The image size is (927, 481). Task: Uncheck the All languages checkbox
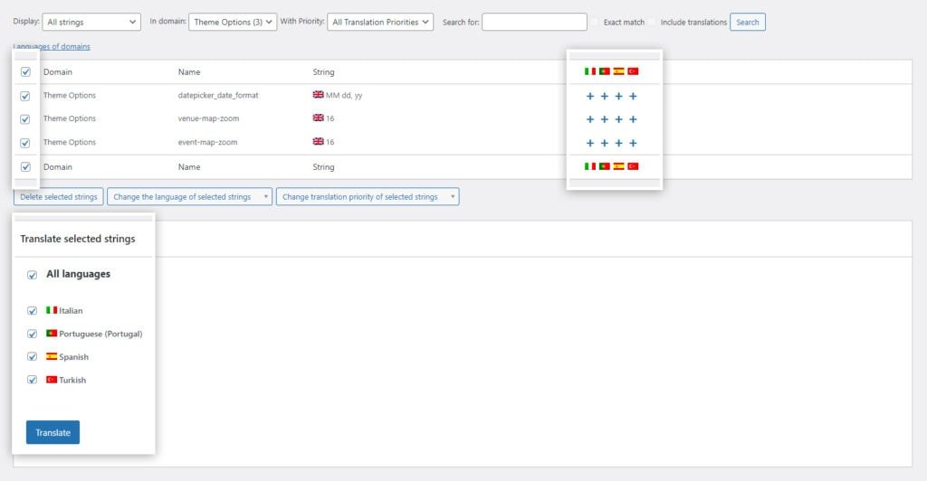(33, 275)
